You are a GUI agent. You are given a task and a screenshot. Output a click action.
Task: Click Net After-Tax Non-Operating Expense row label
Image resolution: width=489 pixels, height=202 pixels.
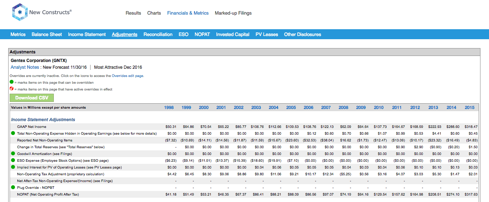(x=65, y=181)
